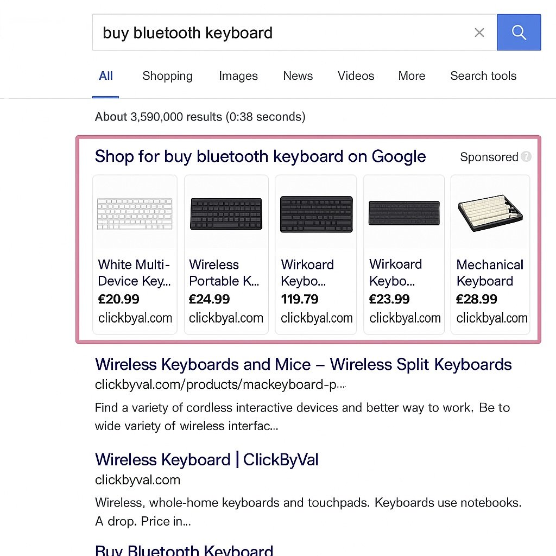Click the €23.99 price

[389, 299]
